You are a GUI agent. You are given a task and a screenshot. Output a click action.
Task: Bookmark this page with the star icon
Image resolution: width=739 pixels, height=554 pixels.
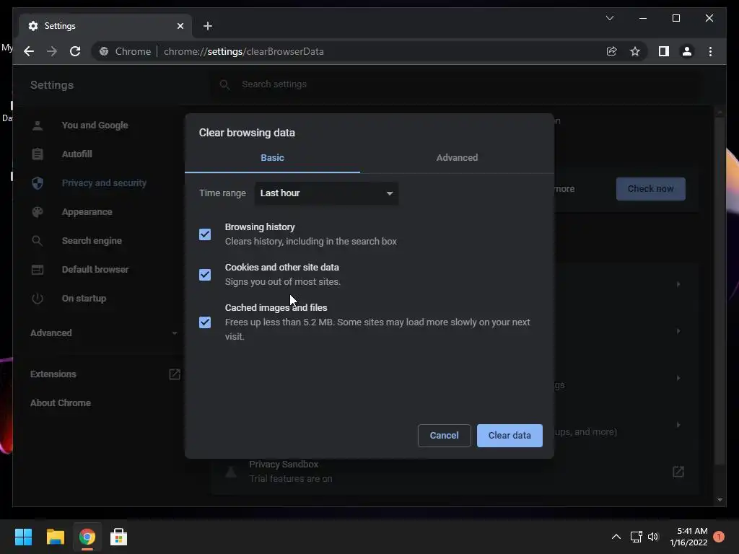(x=635, y=51)
